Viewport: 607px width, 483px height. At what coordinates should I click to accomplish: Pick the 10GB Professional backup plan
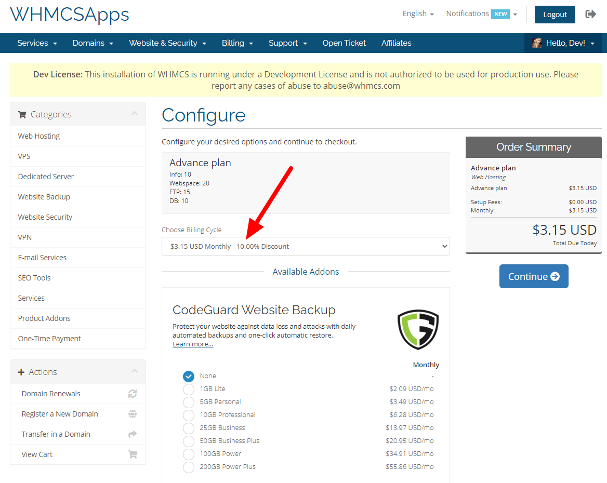189,415
